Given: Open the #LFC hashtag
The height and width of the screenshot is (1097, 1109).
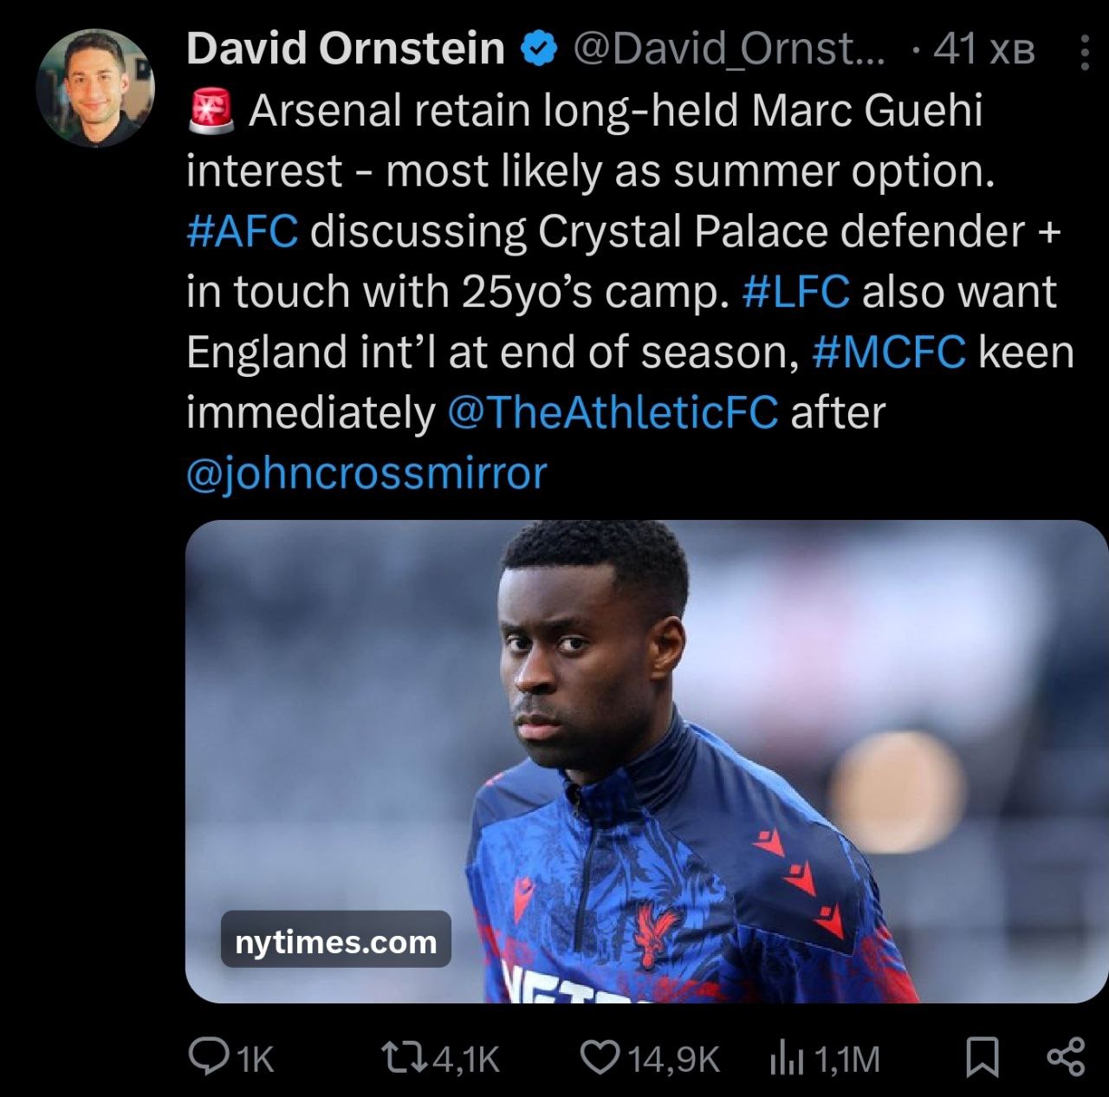Looking at the screenshot, I should 795,292.
